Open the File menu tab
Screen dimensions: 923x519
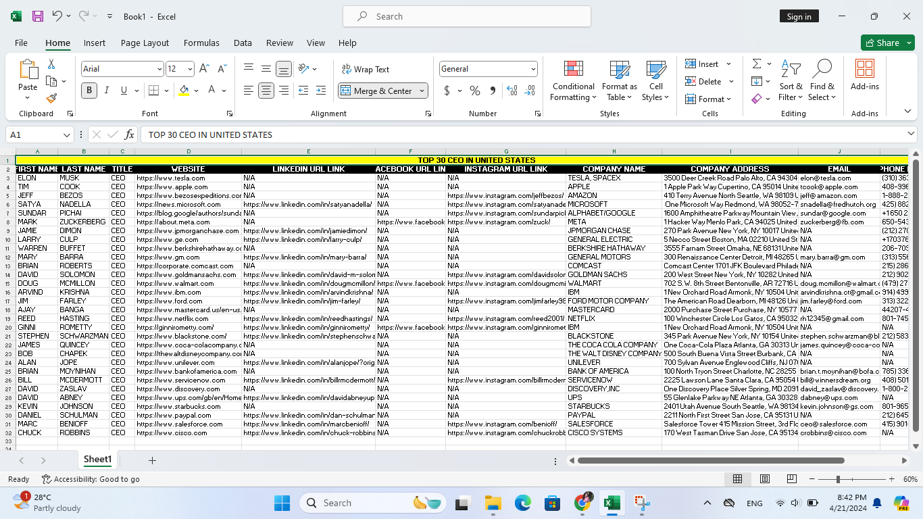21,43
